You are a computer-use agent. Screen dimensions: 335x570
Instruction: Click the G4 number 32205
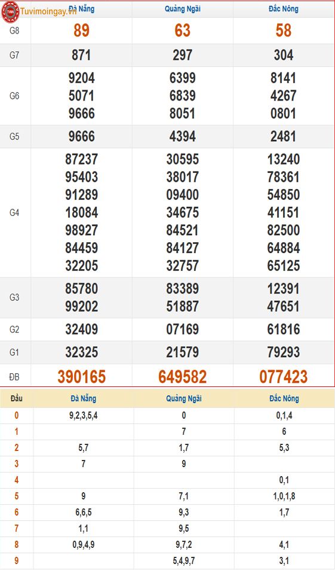pos(82,266)
